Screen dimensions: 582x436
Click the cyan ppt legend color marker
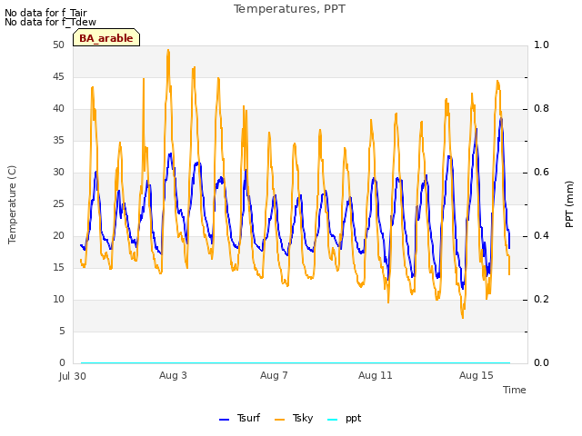333,420
